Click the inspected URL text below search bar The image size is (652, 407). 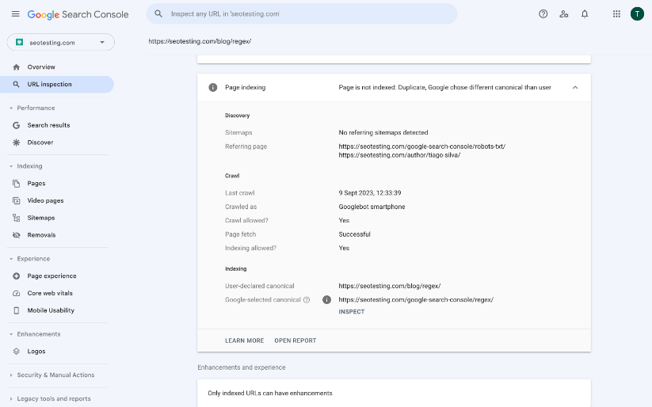[200, 41]
